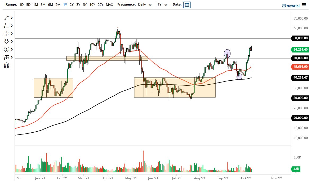311x183 pixels.
Task: Pick the down-arrow annotation tool
Action: pos(7,41)
